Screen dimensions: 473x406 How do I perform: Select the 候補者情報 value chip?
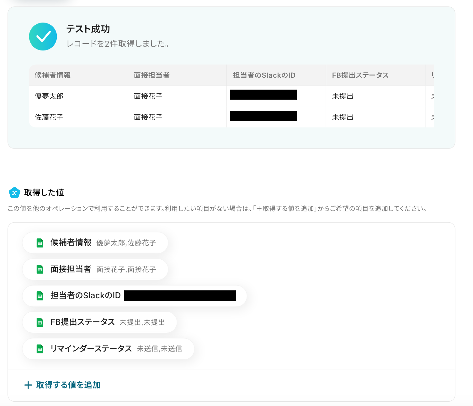point(95,243)
